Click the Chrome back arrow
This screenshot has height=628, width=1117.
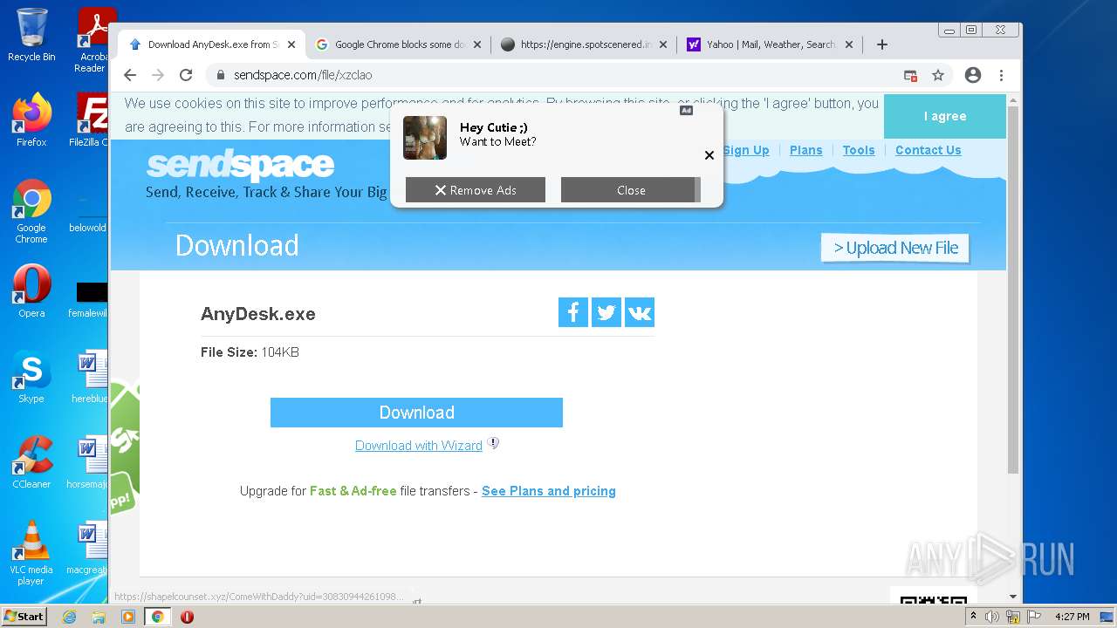click(x=130, y=75)
